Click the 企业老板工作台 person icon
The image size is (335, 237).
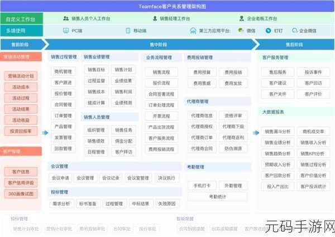[242, 18]
